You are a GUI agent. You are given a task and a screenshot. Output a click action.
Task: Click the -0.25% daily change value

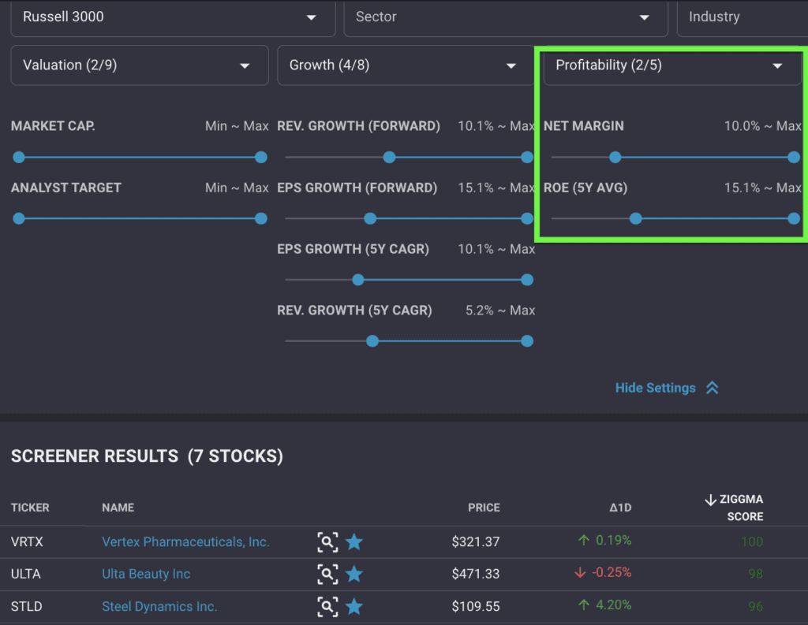(612, 572)
